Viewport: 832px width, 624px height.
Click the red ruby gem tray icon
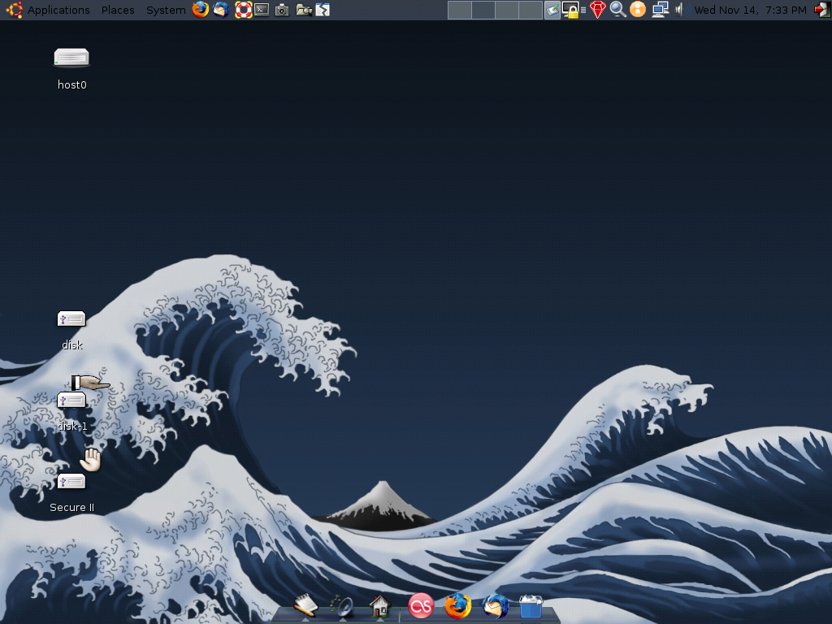click(x=597, y=10)
